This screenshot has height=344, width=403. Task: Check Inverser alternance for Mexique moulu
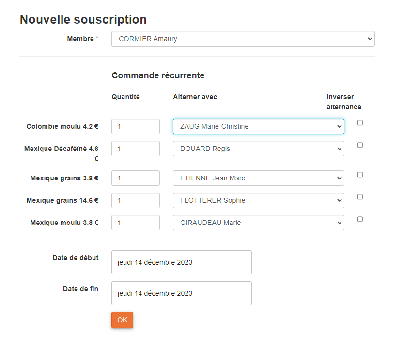360,219
